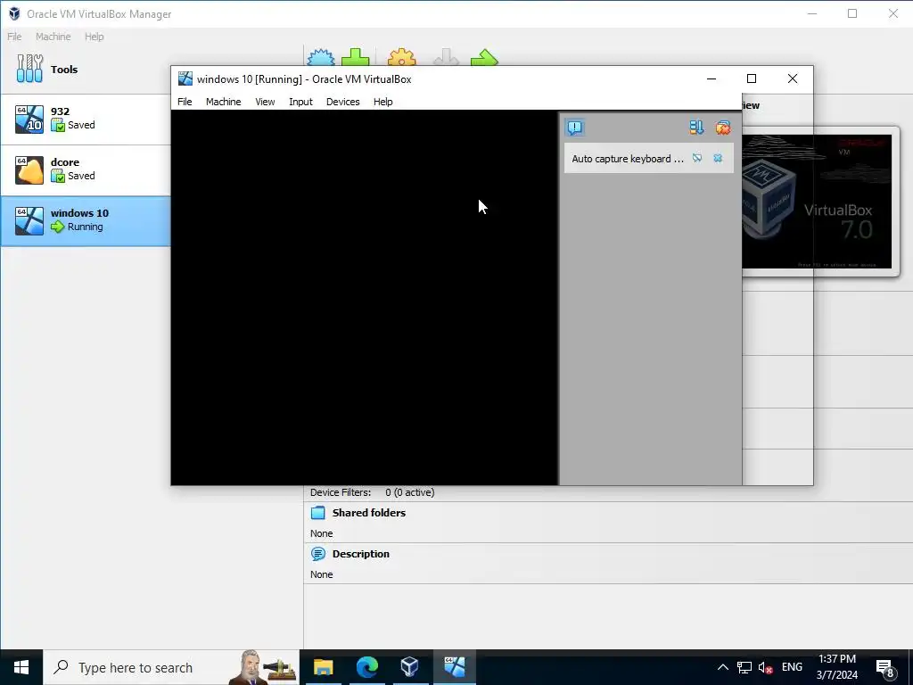
Task: Open Input menu in VM window
Action: tap(301, 102)
